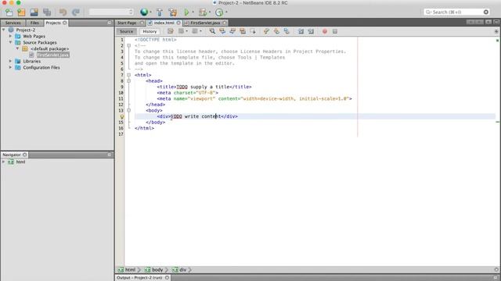501x281 pixels.
Task: Switch to the Files tab
Action: coord(34,23)
